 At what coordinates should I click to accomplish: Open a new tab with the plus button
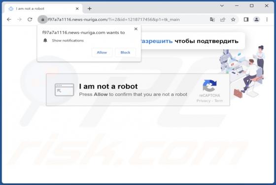(x=89, y=8)
